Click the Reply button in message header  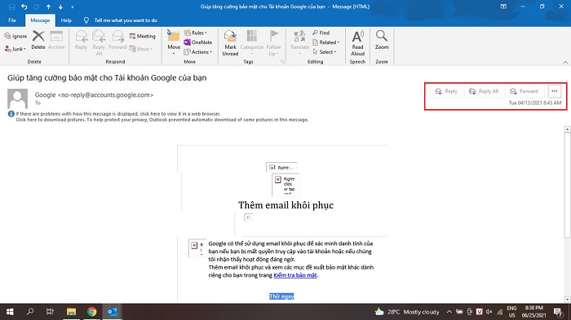coord(446,91)
